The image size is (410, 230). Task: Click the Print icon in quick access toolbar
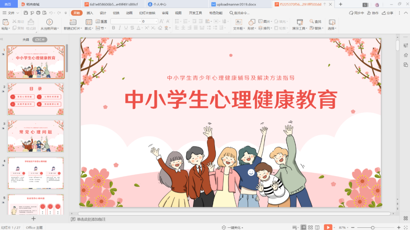click(x=38, y=13)
